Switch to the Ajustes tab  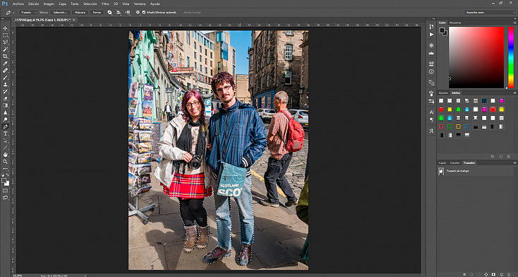coord(443,93)
